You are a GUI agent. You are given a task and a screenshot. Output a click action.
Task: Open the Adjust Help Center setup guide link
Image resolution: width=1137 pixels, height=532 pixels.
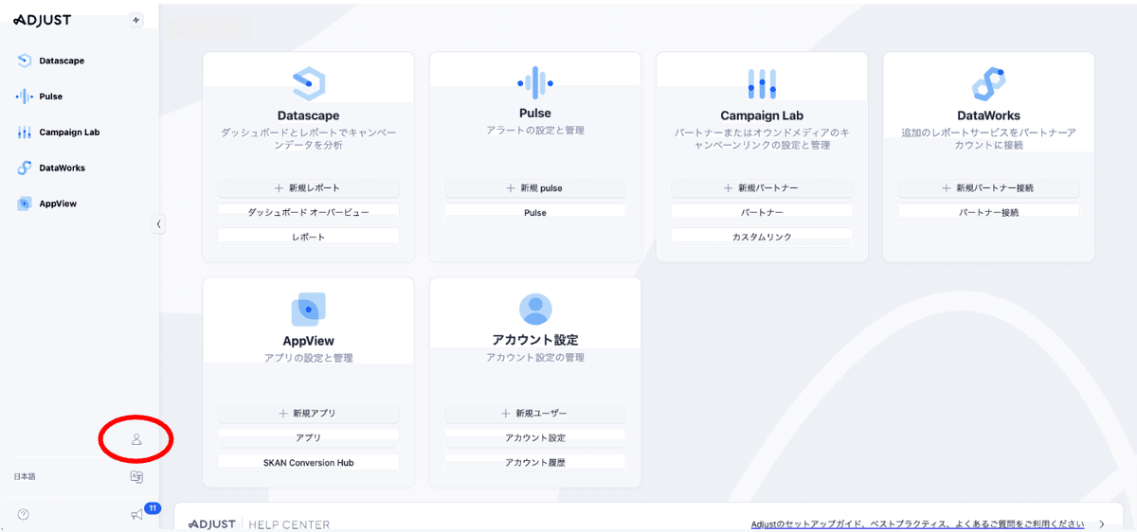point(917,523)
